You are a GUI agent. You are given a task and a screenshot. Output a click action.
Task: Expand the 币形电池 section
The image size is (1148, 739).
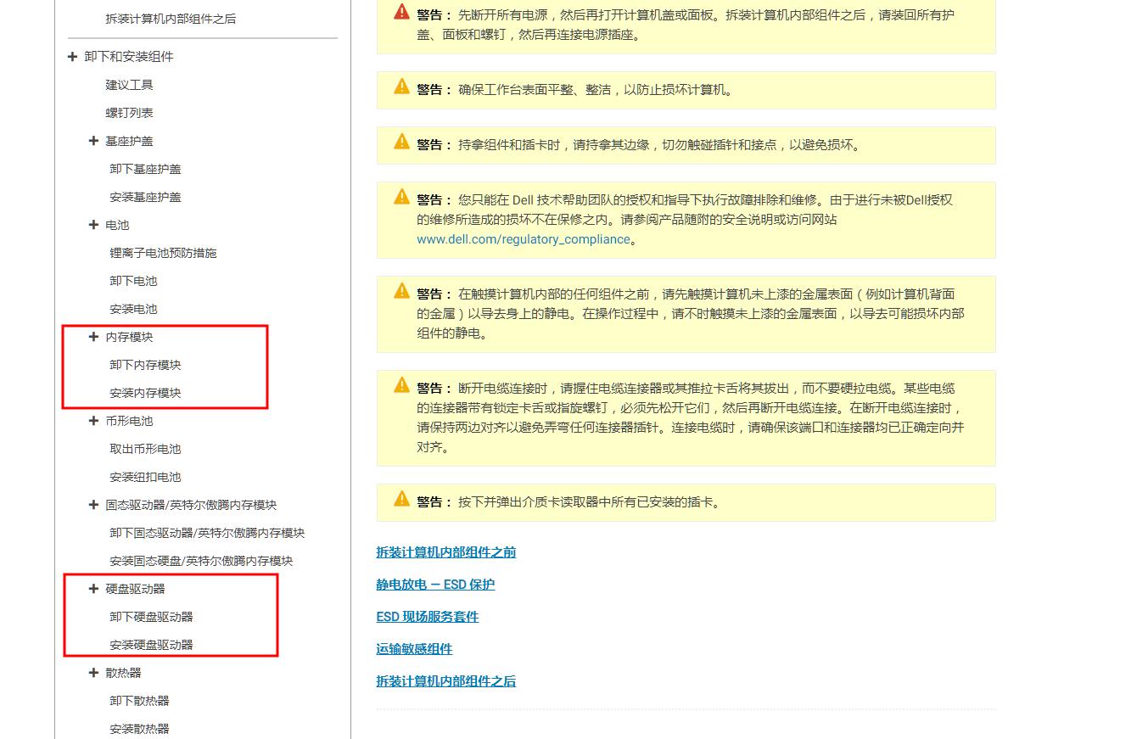point(93,420)
